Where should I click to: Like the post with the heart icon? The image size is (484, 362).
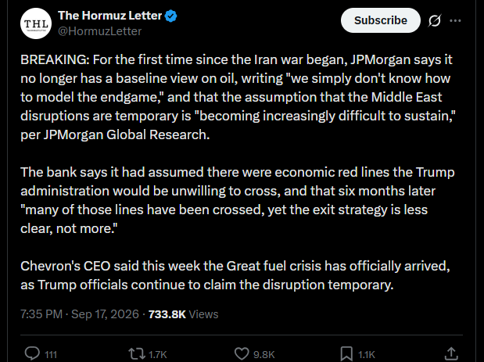pos(242,354)
